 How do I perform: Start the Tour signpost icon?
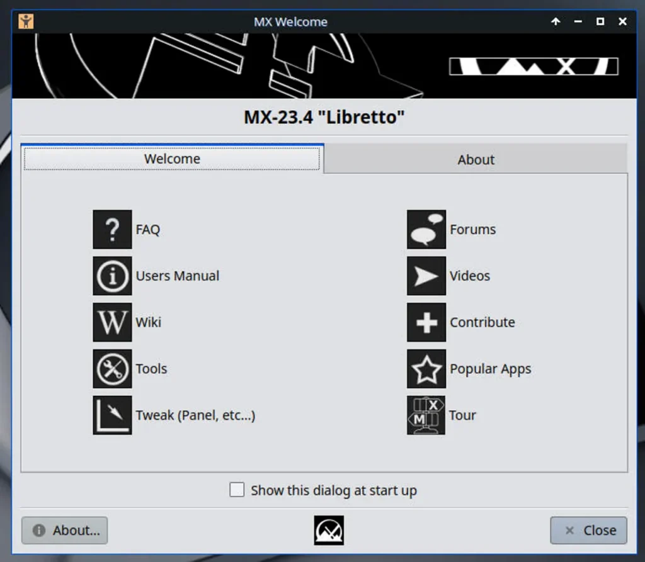[426, 415]
